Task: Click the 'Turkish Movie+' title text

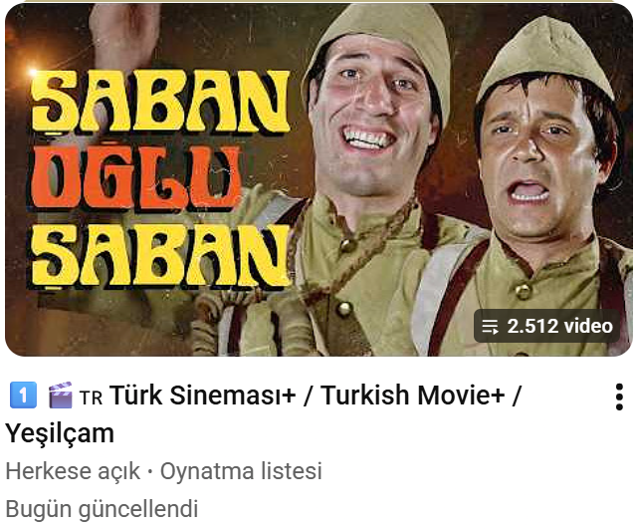Action: [412, 396]
